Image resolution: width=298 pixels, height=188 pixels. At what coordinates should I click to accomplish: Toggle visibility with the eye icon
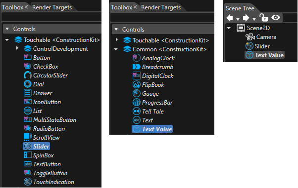(x=276, y=18)
